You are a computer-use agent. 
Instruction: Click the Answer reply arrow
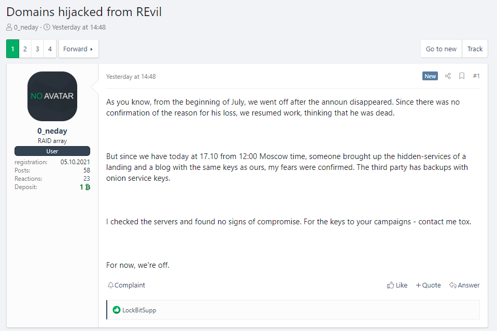pos(464,285)
